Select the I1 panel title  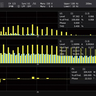pos(61,41)
